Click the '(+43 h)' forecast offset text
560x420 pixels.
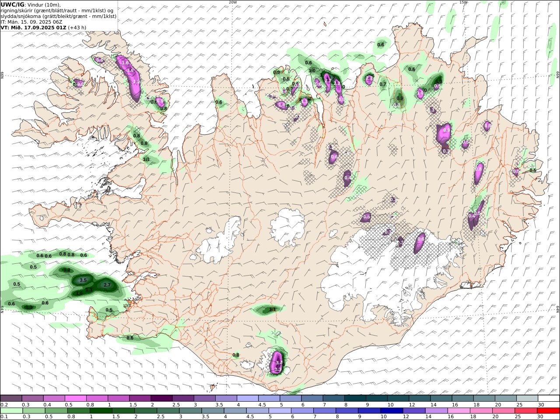coord(77,28)
